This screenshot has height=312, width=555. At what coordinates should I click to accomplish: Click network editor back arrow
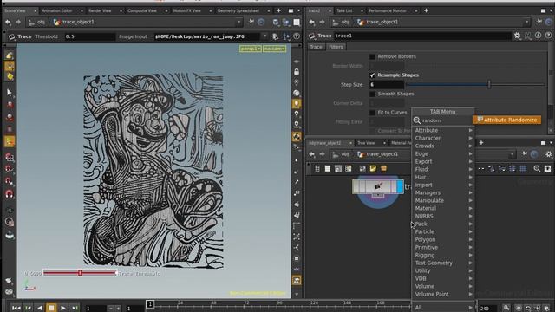pos(312,154)
